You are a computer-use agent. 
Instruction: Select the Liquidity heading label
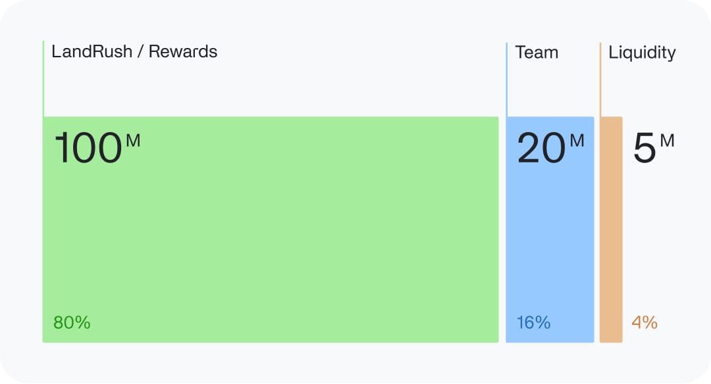click(642, 53)
